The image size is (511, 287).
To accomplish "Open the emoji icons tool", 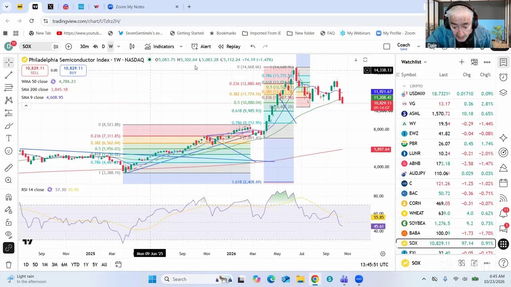I will (x=8, y=151).
